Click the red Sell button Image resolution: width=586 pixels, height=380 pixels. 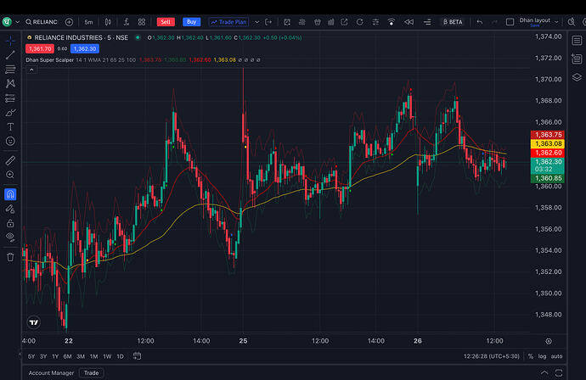166,22
